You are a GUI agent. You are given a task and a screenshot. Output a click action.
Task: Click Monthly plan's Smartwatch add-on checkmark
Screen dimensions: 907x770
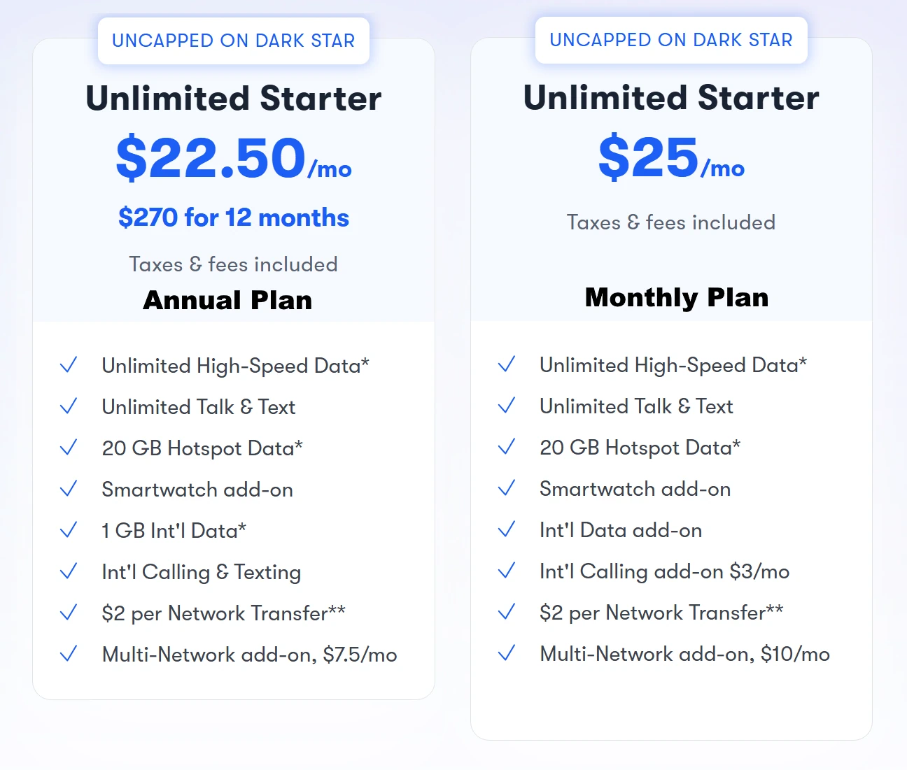[x=506, y=489]
